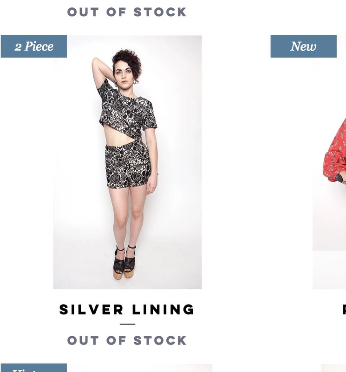Open the red floral product image

[329, 143]
